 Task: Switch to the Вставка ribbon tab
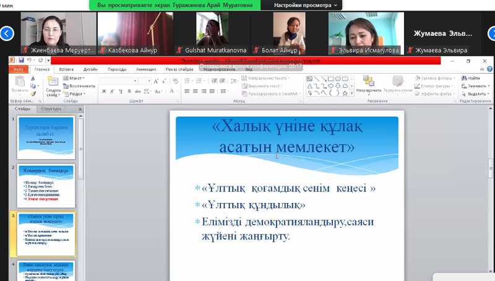tap(66, 69)
